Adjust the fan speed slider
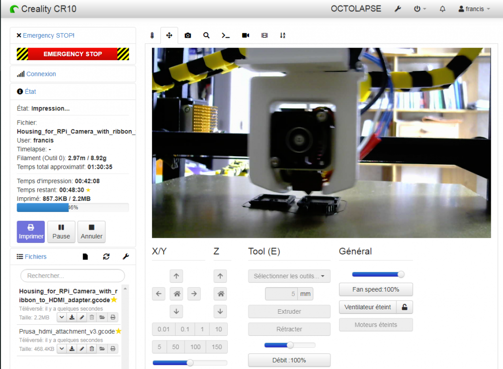The image size is (503, 369). click(x=377, y=274)
